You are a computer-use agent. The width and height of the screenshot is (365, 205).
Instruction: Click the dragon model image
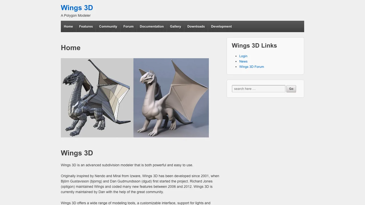[135, 98]
